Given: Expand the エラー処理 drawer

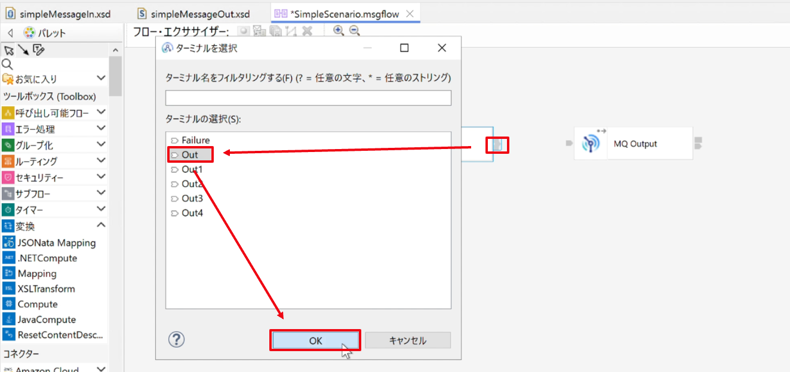Looking at the screenshot, I should click(x=101, y=128).
